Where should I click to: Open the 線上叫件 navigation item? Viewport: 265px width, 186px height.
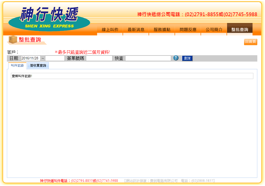click(110, 30)
